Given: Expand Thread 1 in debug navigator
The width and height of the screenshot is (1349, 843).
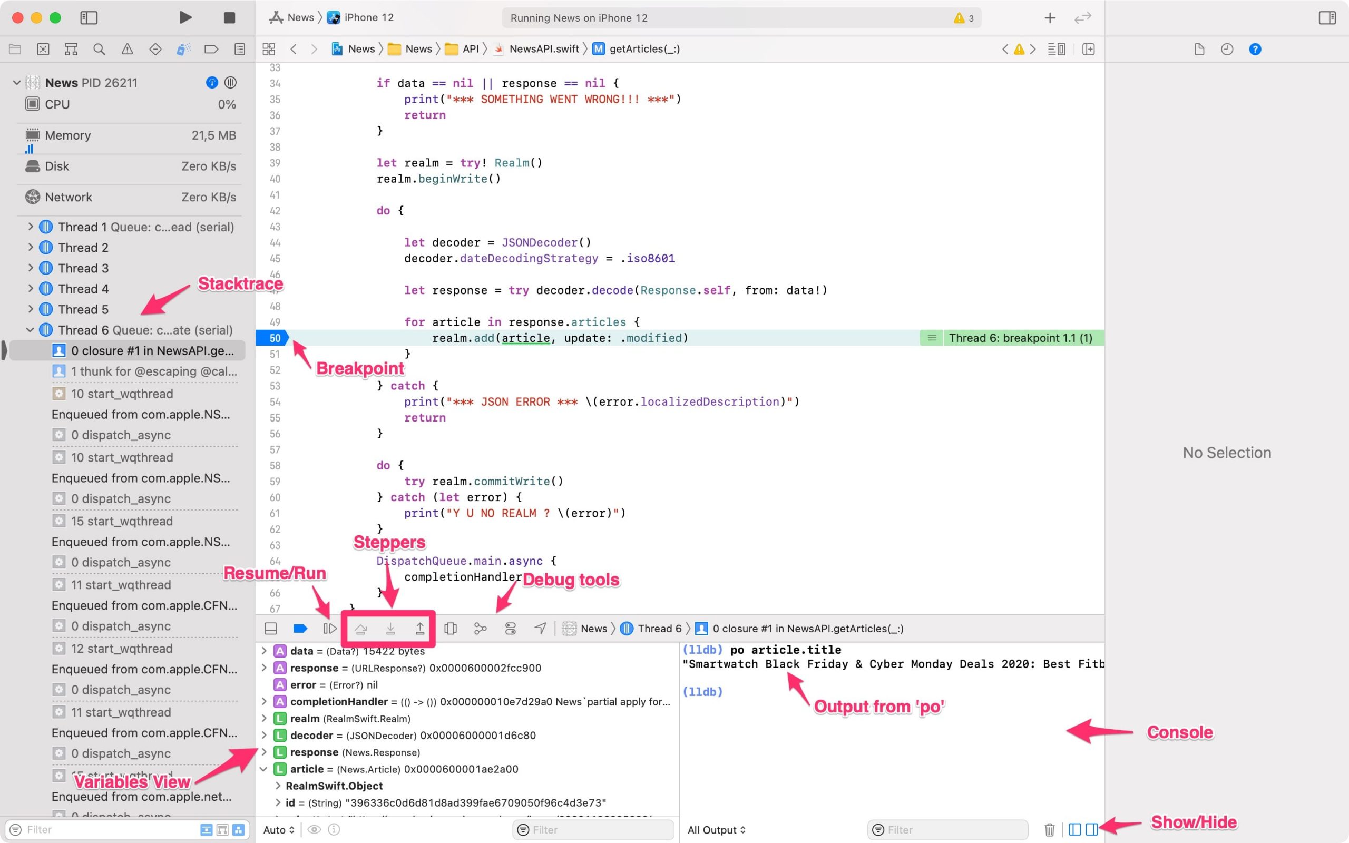Looking at the screenshot, I should pos(31,227).
